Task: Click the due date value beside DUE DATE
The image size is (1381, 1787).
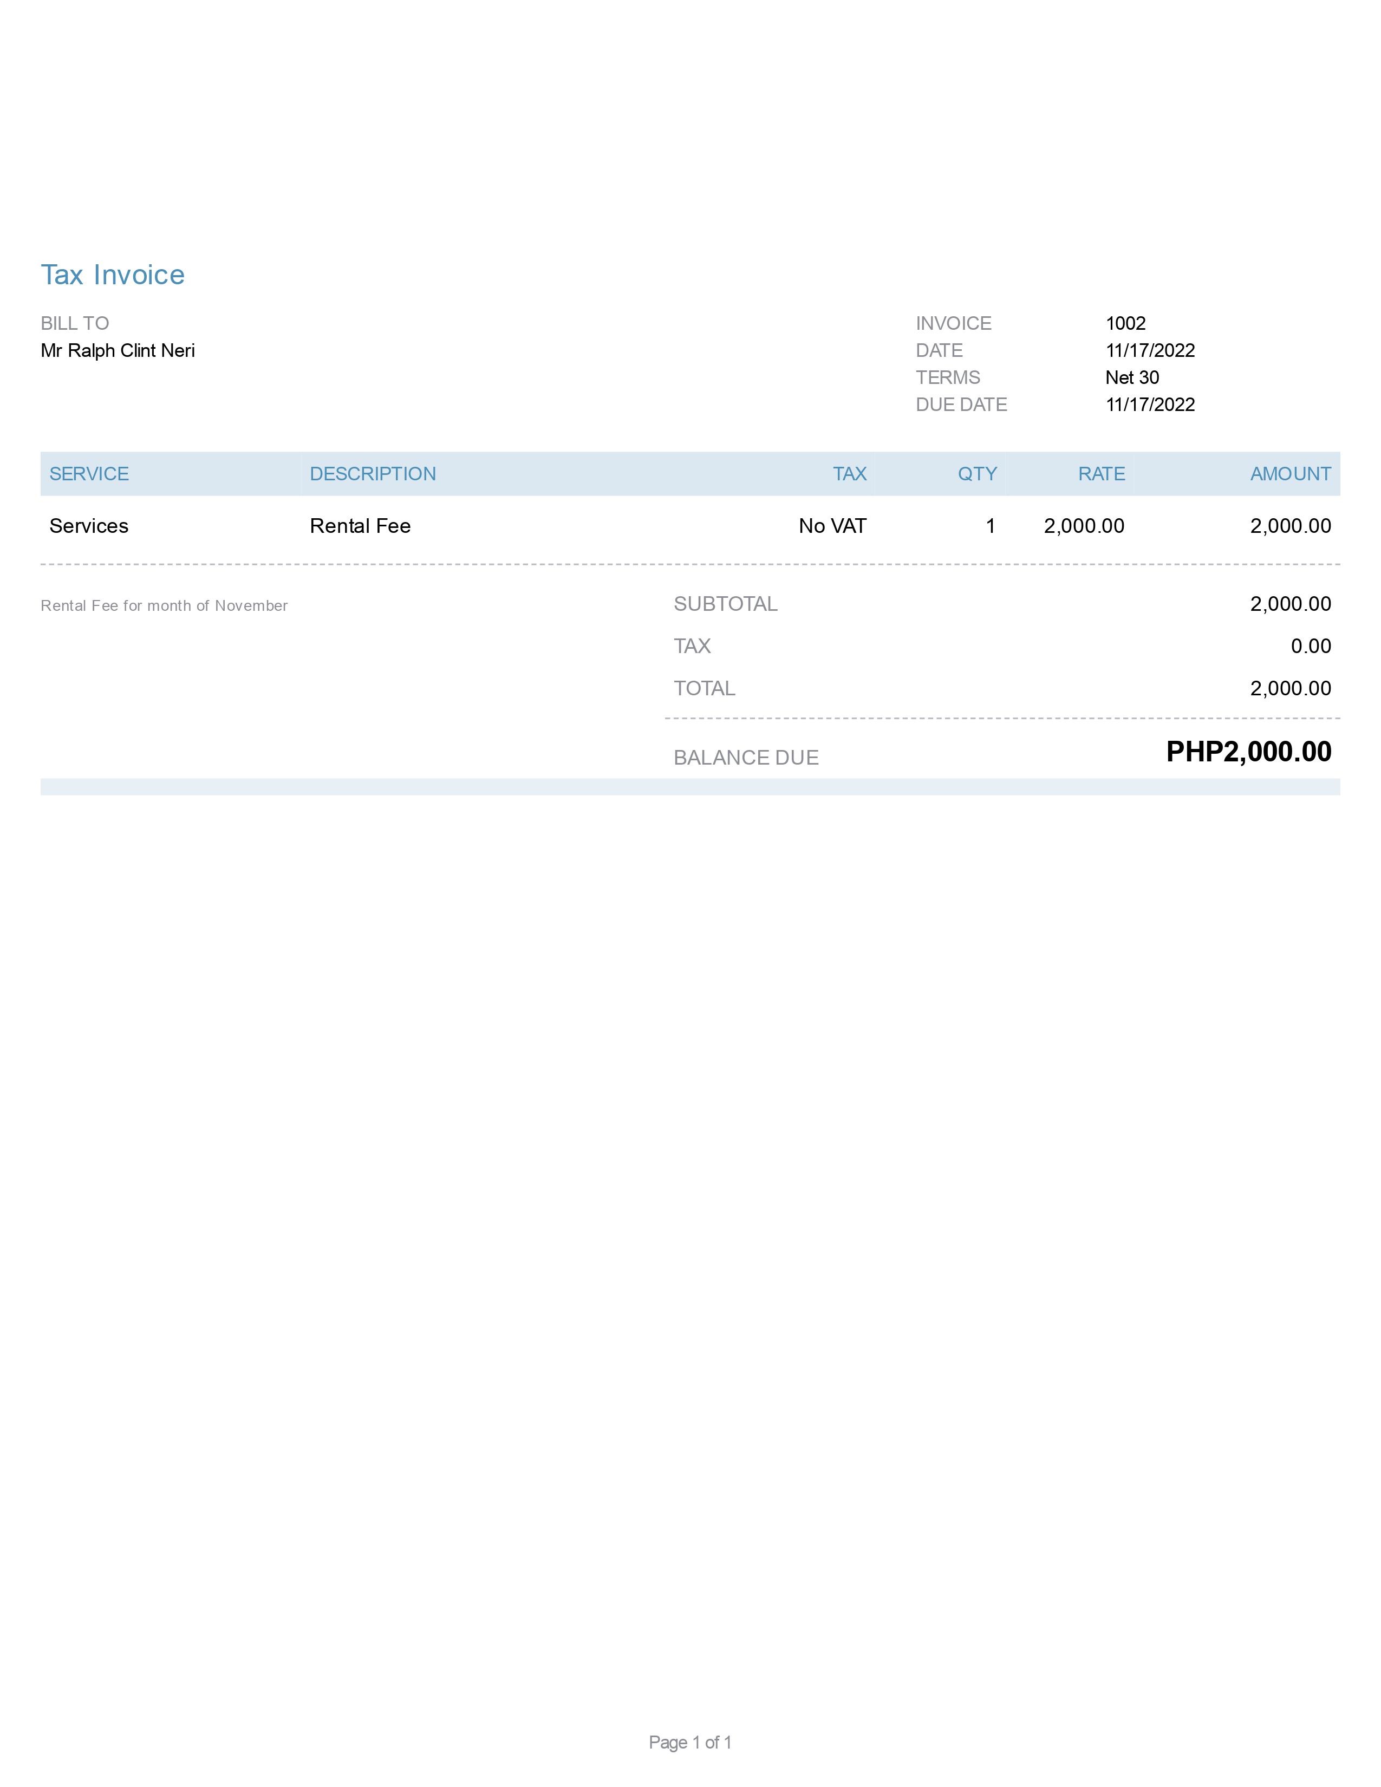Action: click(x=1149, y=404)
